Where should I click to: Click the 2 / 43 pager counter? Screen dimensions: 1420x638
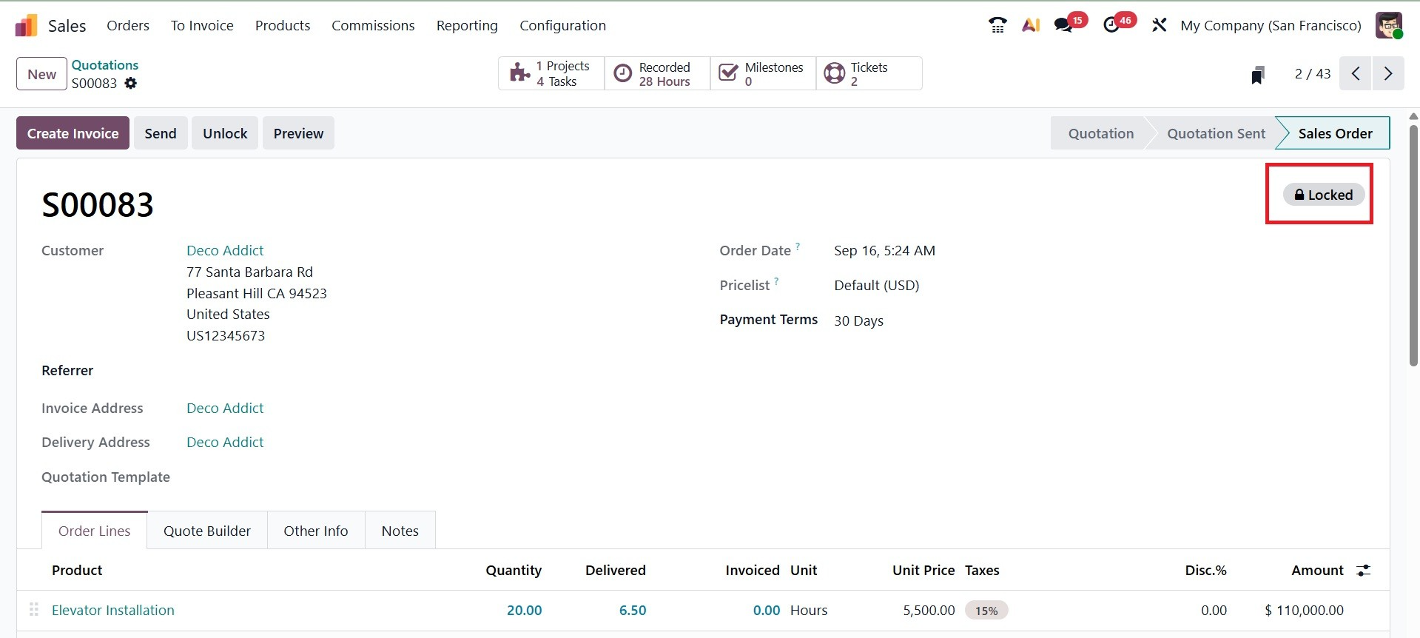[x=1313, y=74]
